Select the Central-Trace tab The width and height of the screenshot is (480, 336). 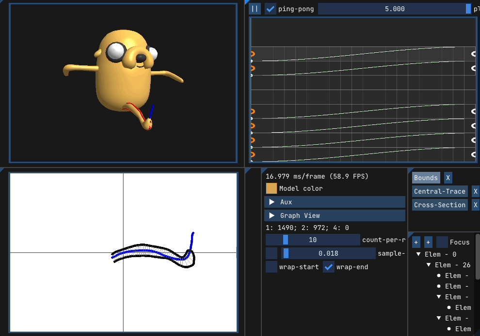pyautogui.click(x=440, y=191)
